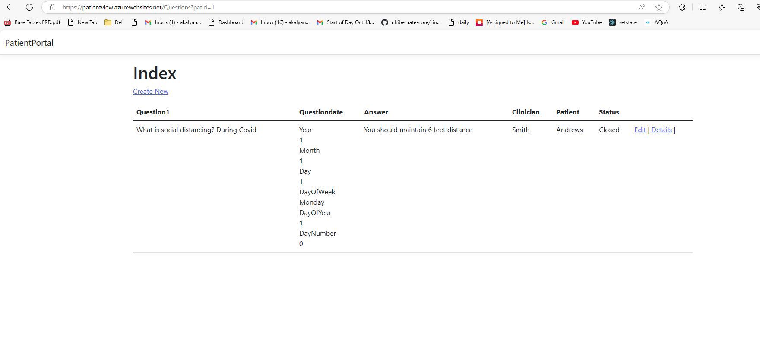Select answer 'You should maintain 6 feet distance'
Screen dimensions: 760x338
418,130
